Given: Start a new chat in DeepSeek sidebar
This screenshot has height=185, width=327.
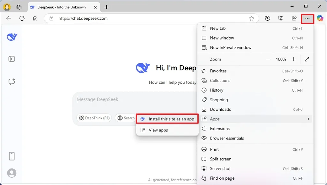Looking at the screenshot, I should tap(11, 82).
